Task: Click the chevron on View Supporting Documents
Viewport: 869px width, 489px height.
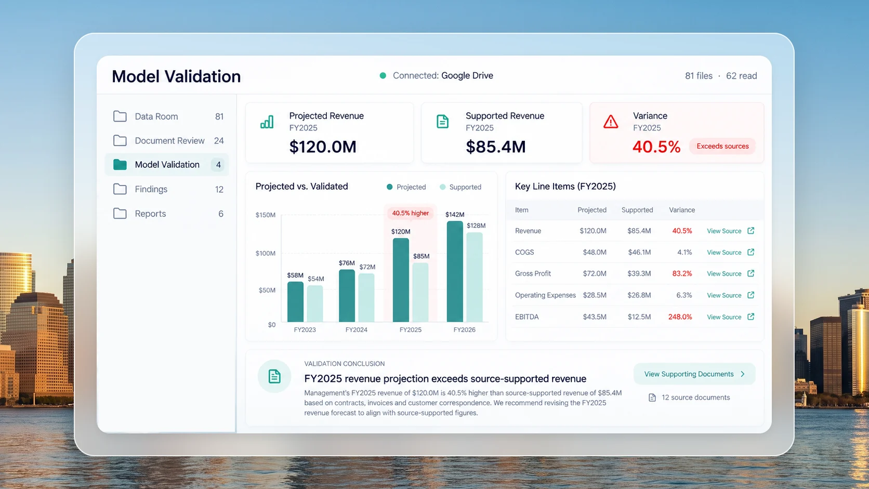Action: pyautogui.click(x=743, y=374)
